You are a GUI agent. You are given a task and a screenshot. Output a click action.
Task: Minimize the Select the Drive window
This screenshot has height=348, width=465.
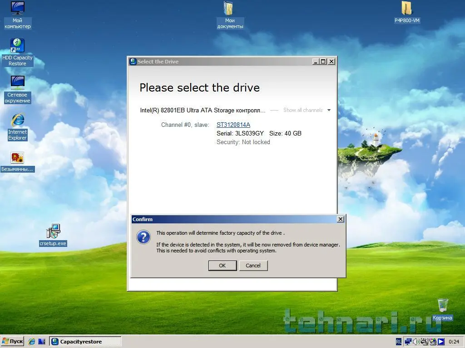[x=316, y=62]
